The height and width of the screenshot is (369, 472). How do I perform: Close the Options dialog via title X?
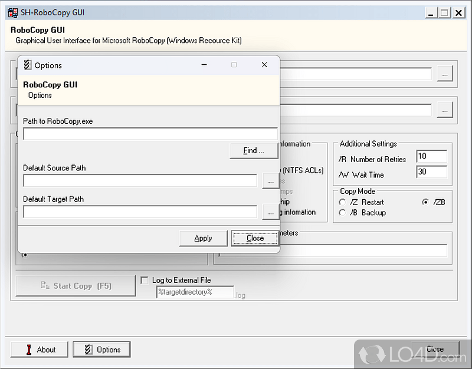click(x=264, y=65)
